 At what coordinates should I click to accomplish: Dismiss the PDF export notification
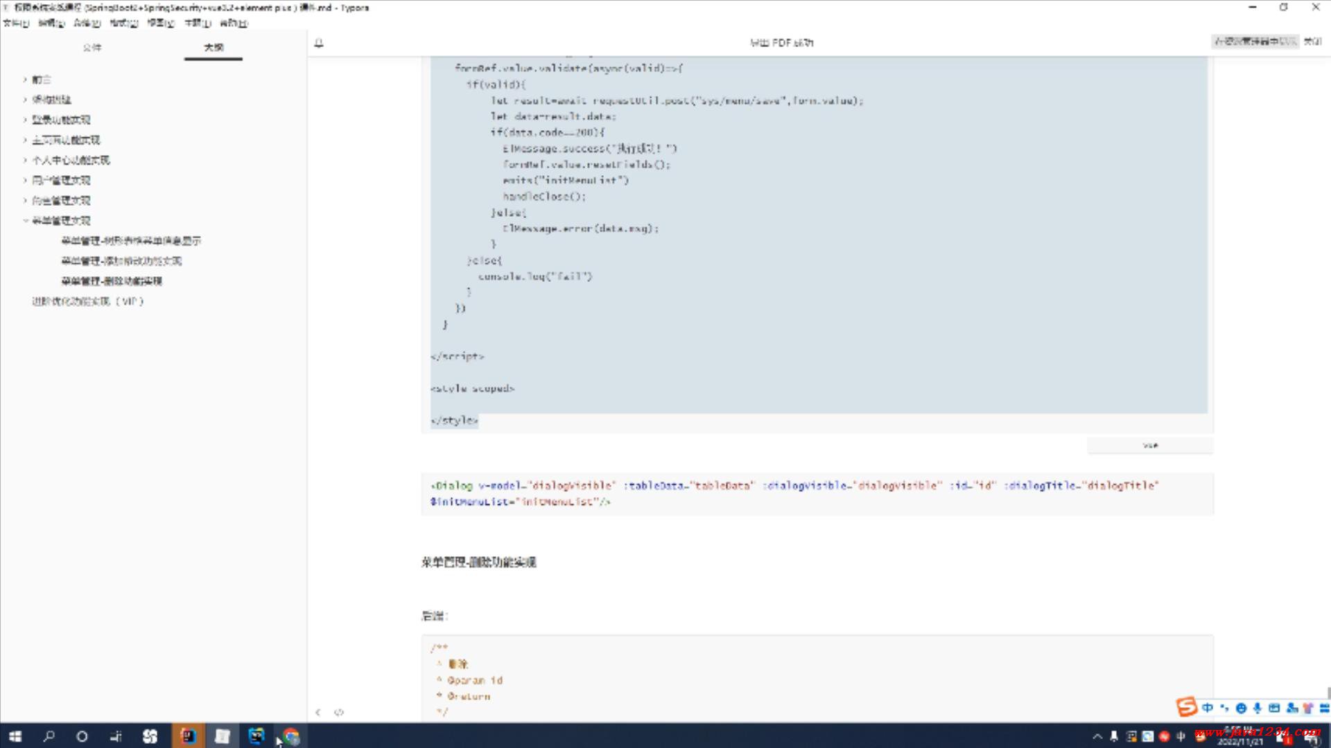point(1312,42)
